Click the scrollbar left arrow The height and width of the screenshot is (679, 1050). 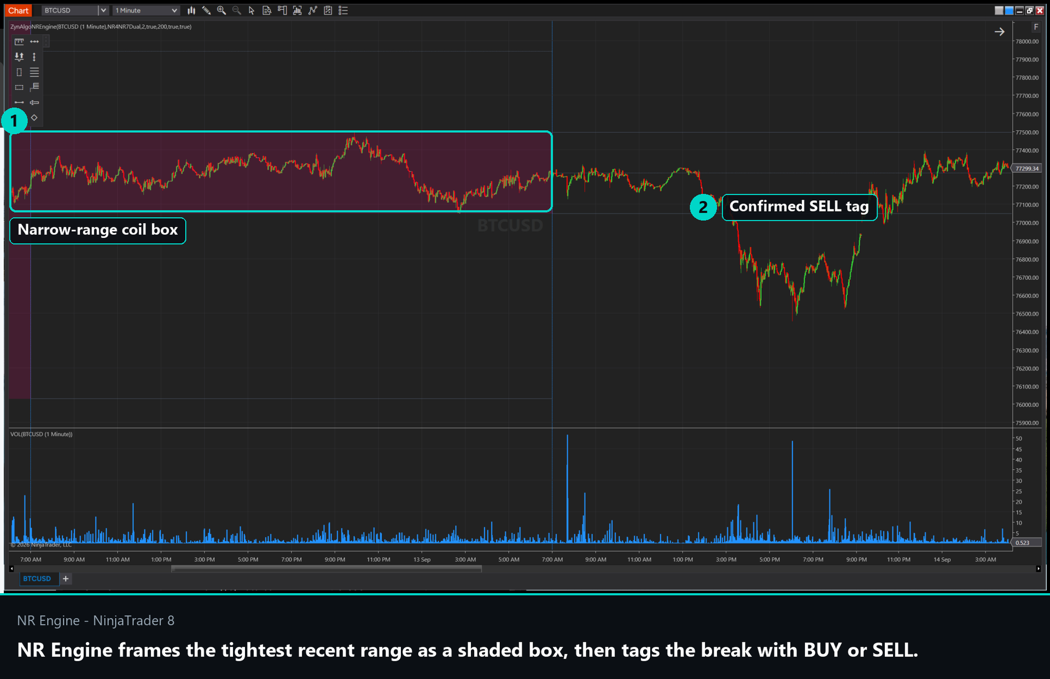click(11, 569)
